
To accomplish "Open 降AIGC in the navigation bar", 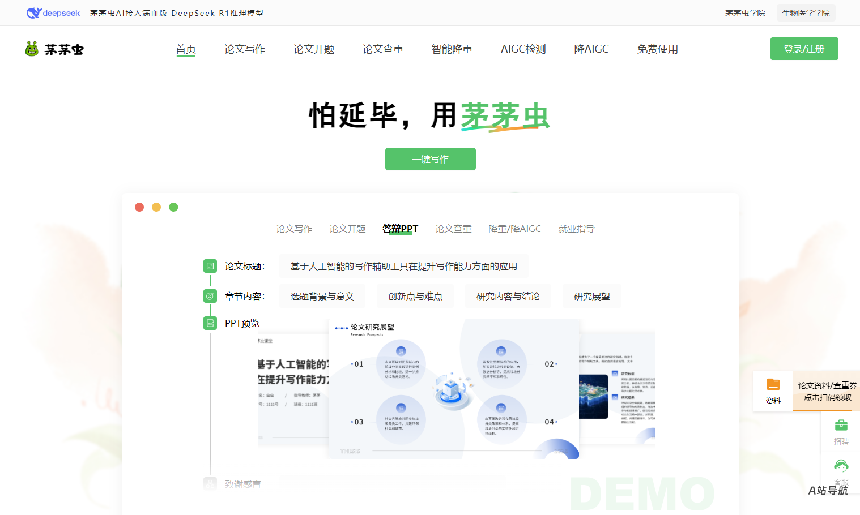I will click(x=591, y=49).
